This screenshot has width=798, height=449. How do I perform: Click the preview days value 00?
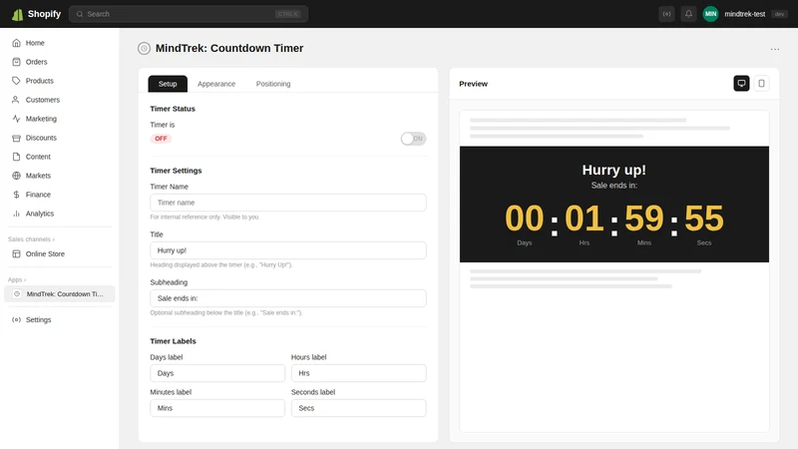pos(525,219)
